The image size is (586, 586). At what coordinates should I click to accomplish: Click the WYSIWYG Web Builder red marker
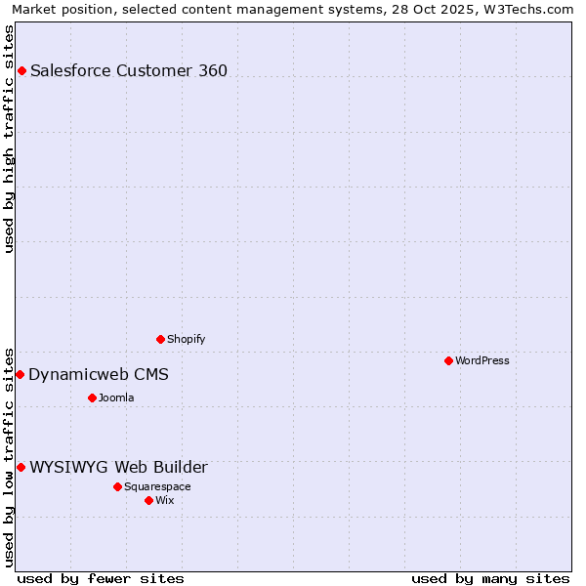point(21,467)
